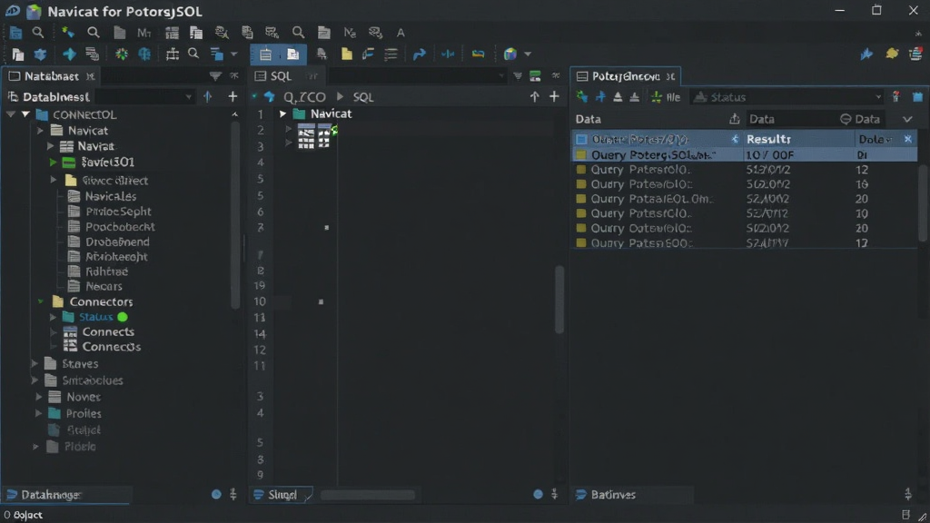The image size is (930, 523).
Task: Click the blue gear icon in the second toolbar row
Action: coord(40,54)
